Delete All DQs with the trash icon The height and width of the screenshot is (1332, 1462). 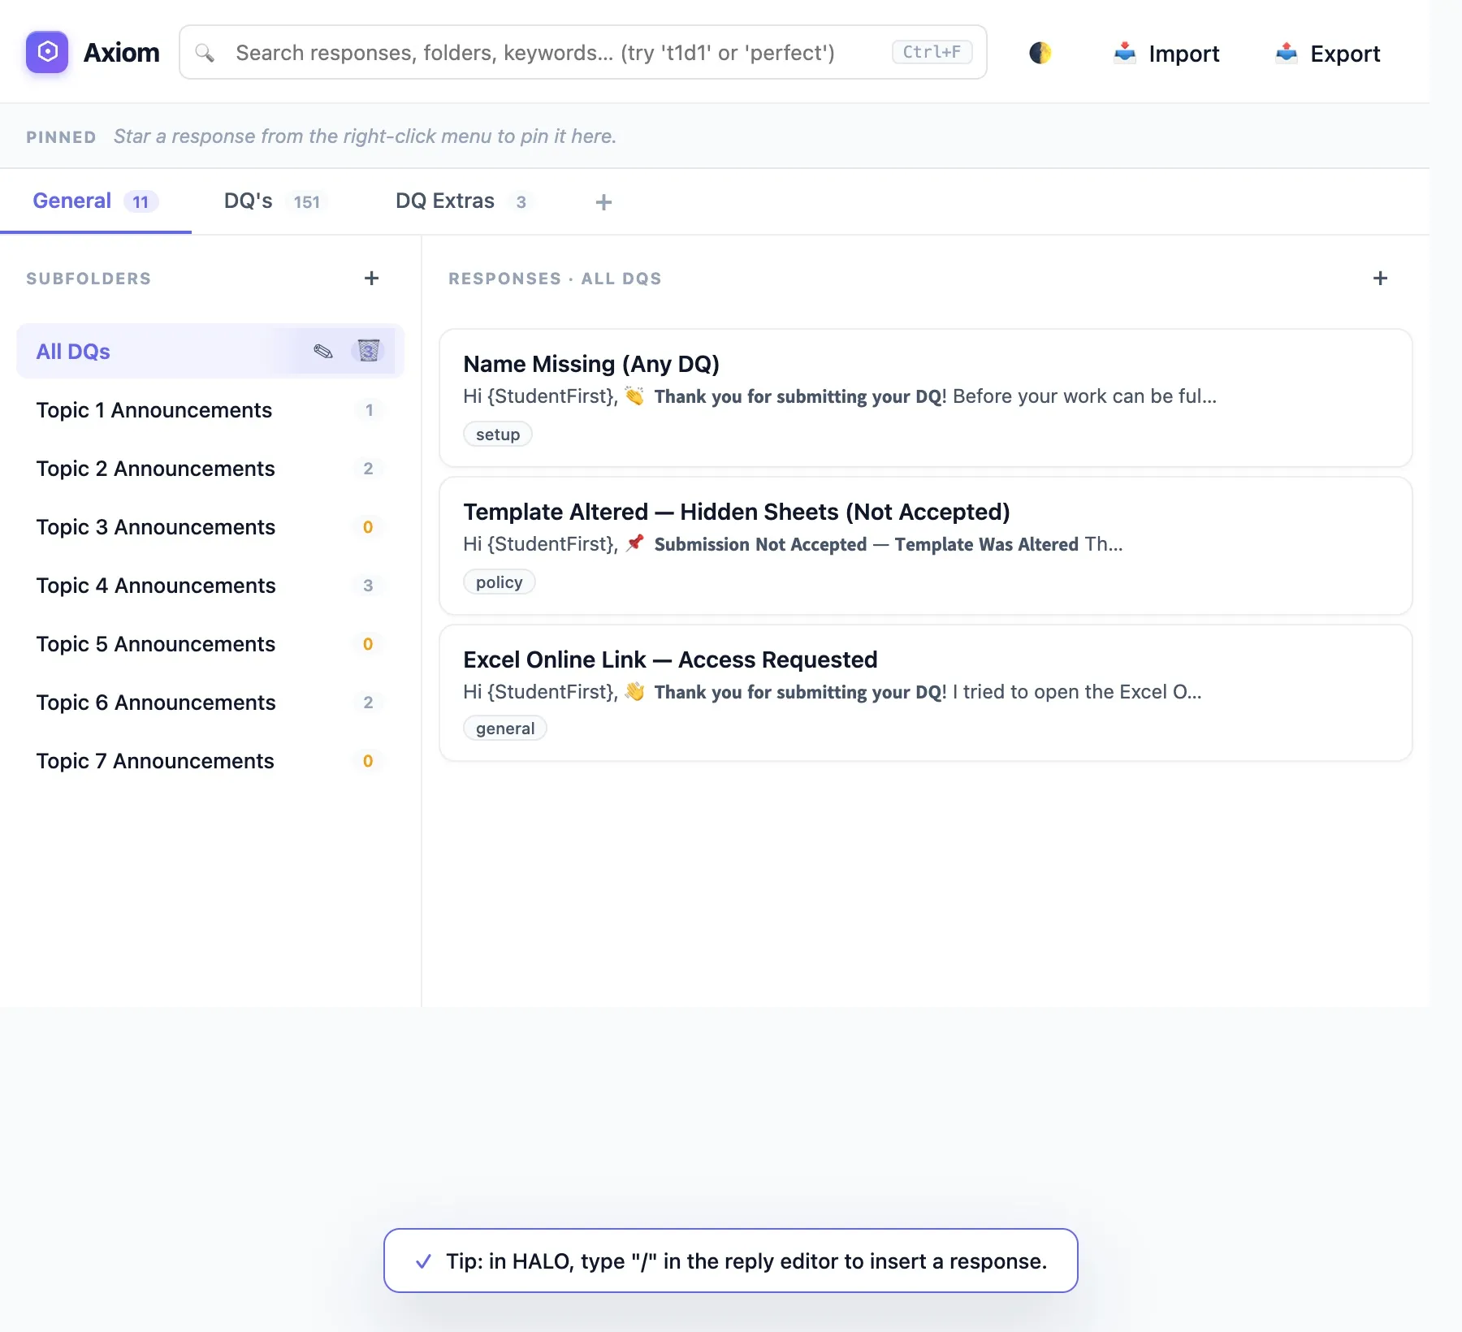tap(369, 351)
